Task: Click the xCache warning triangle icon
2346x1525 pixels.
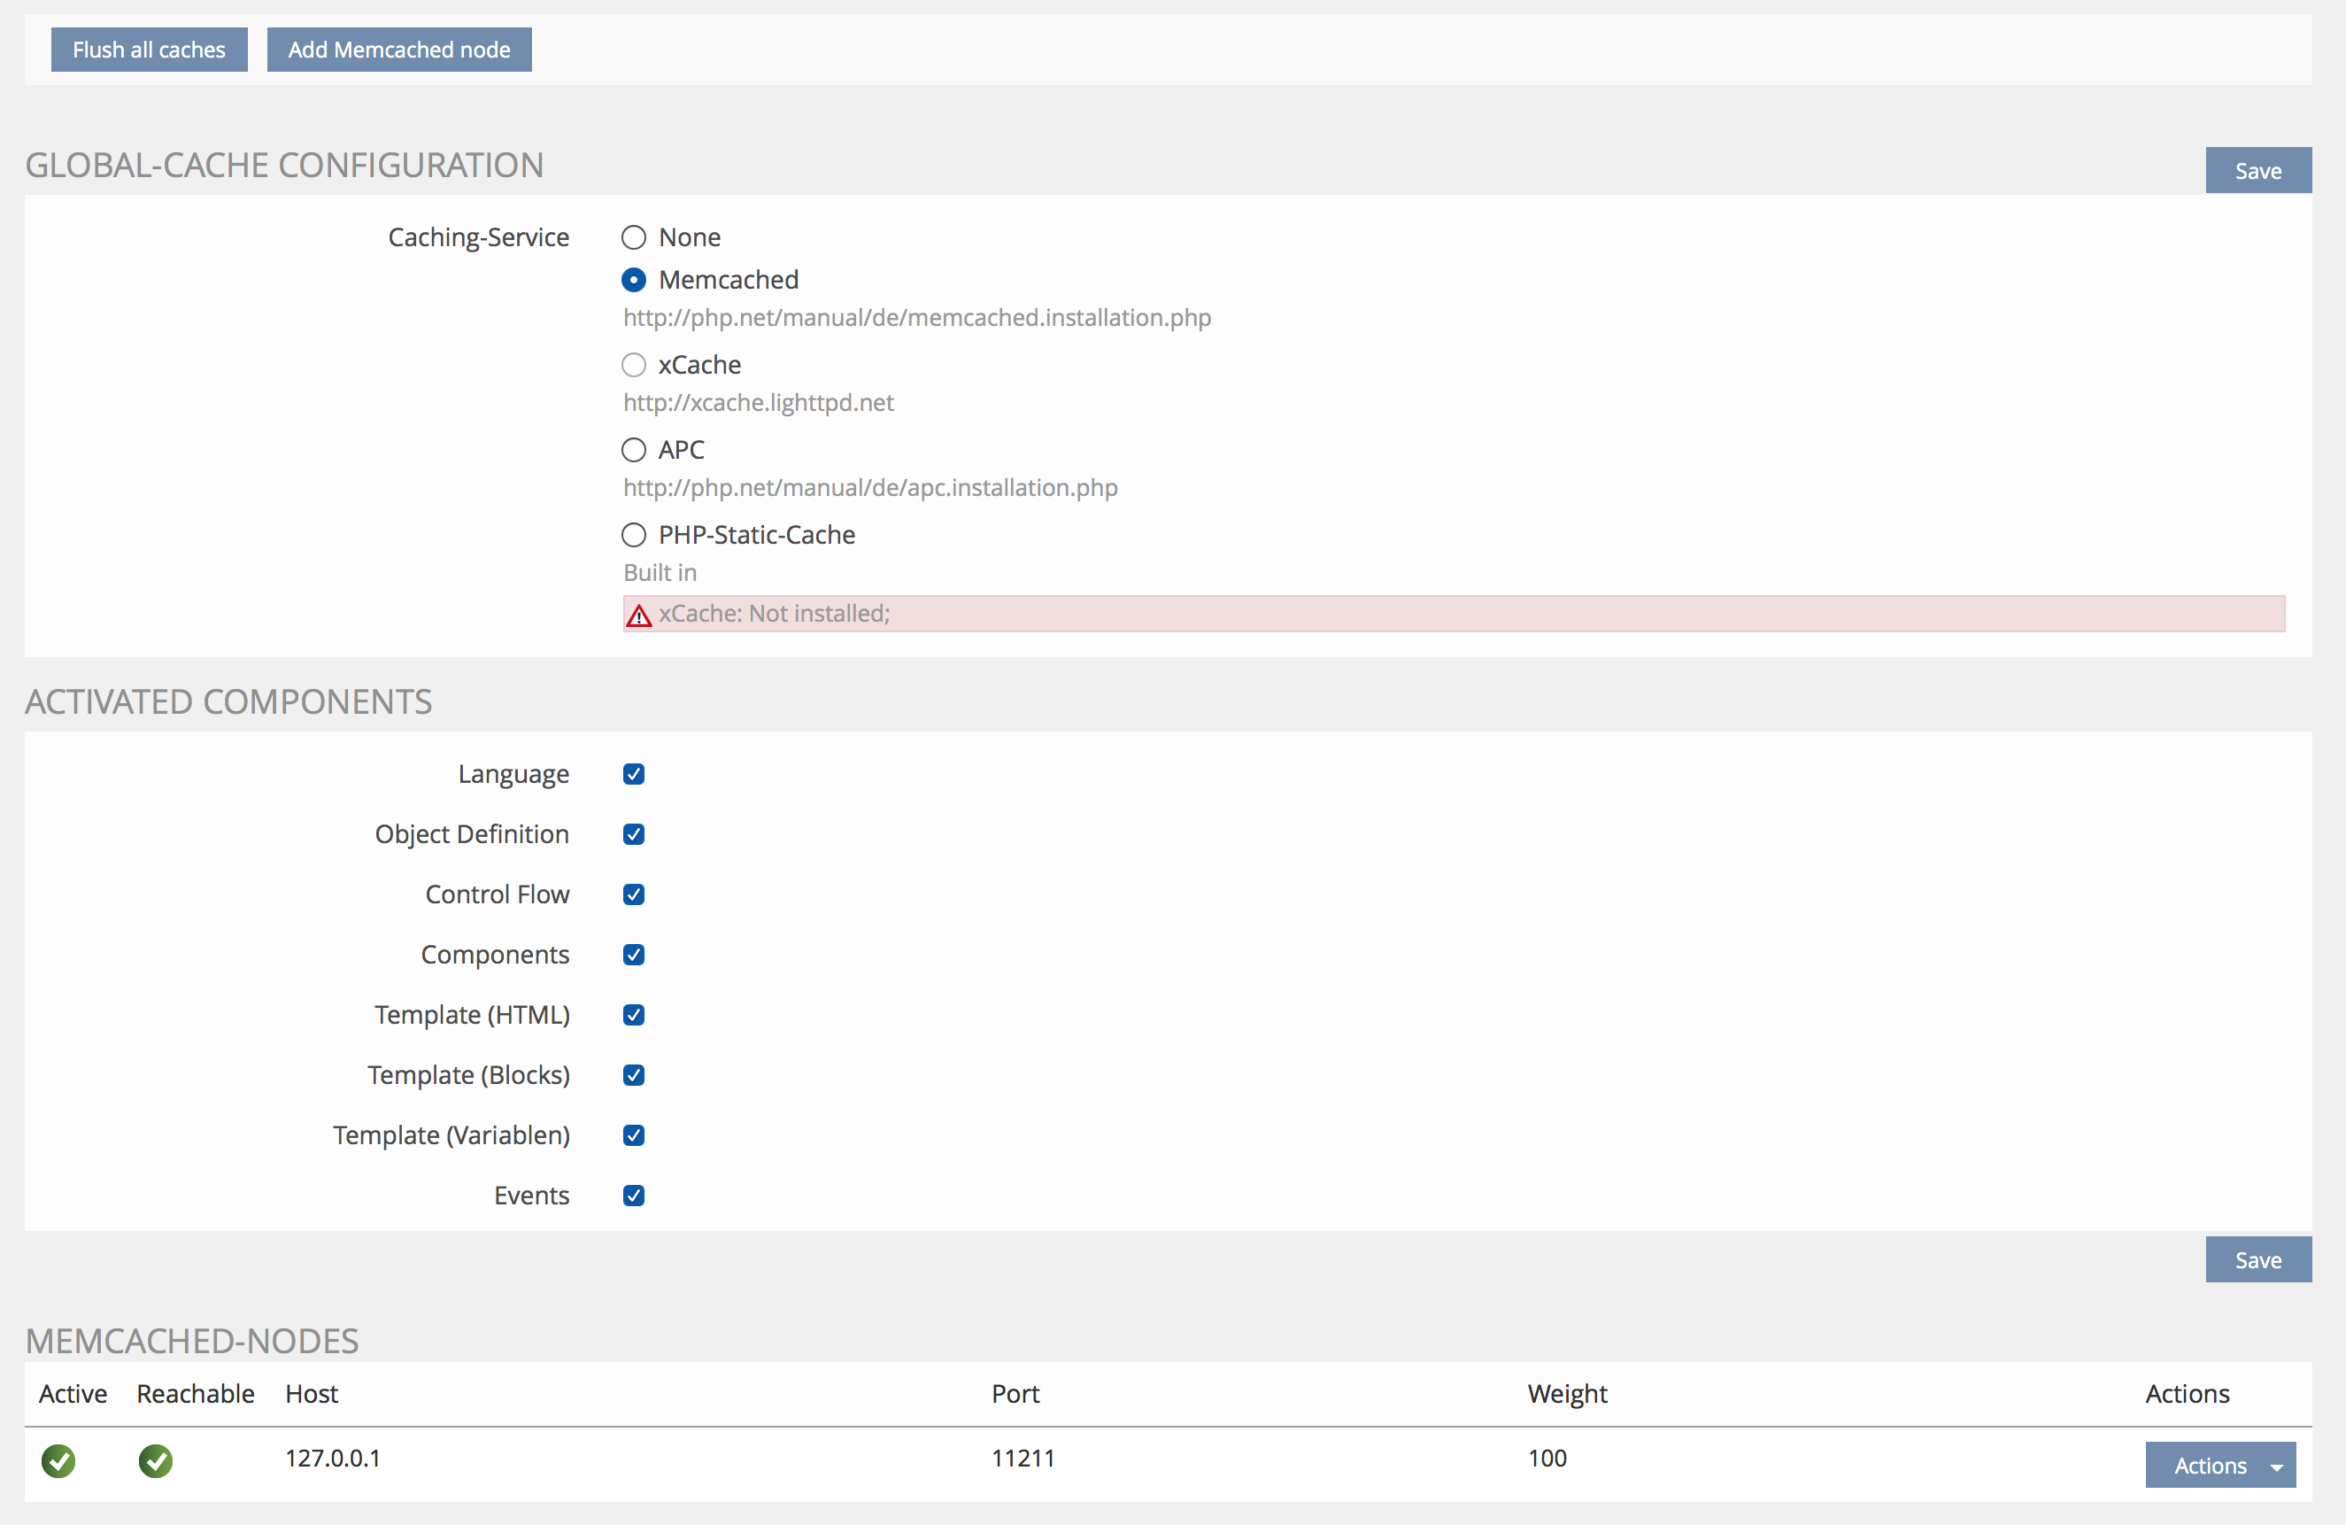Action: coord(639,616)
